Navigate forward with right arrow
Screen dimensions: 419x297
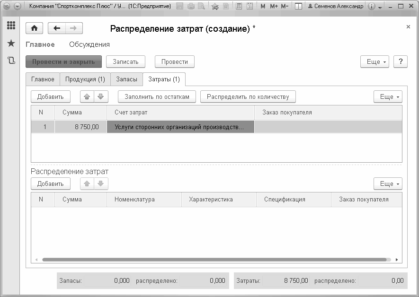(74, 28)
